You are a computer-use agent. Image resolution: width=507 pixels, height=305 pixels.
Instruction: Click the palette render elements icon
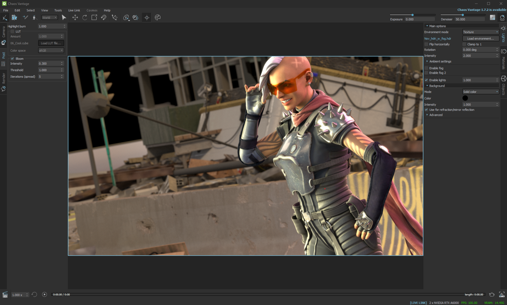(x=158, y=17)
